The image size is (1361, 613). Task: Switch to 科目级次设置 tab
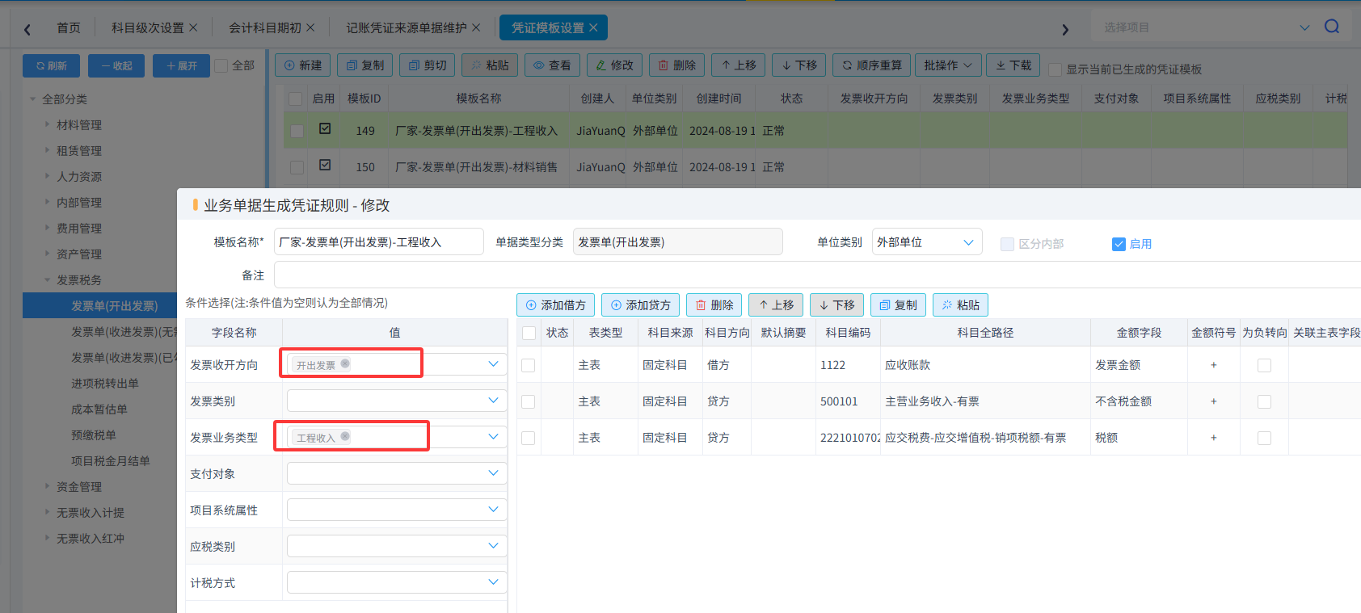click(147, 27)
